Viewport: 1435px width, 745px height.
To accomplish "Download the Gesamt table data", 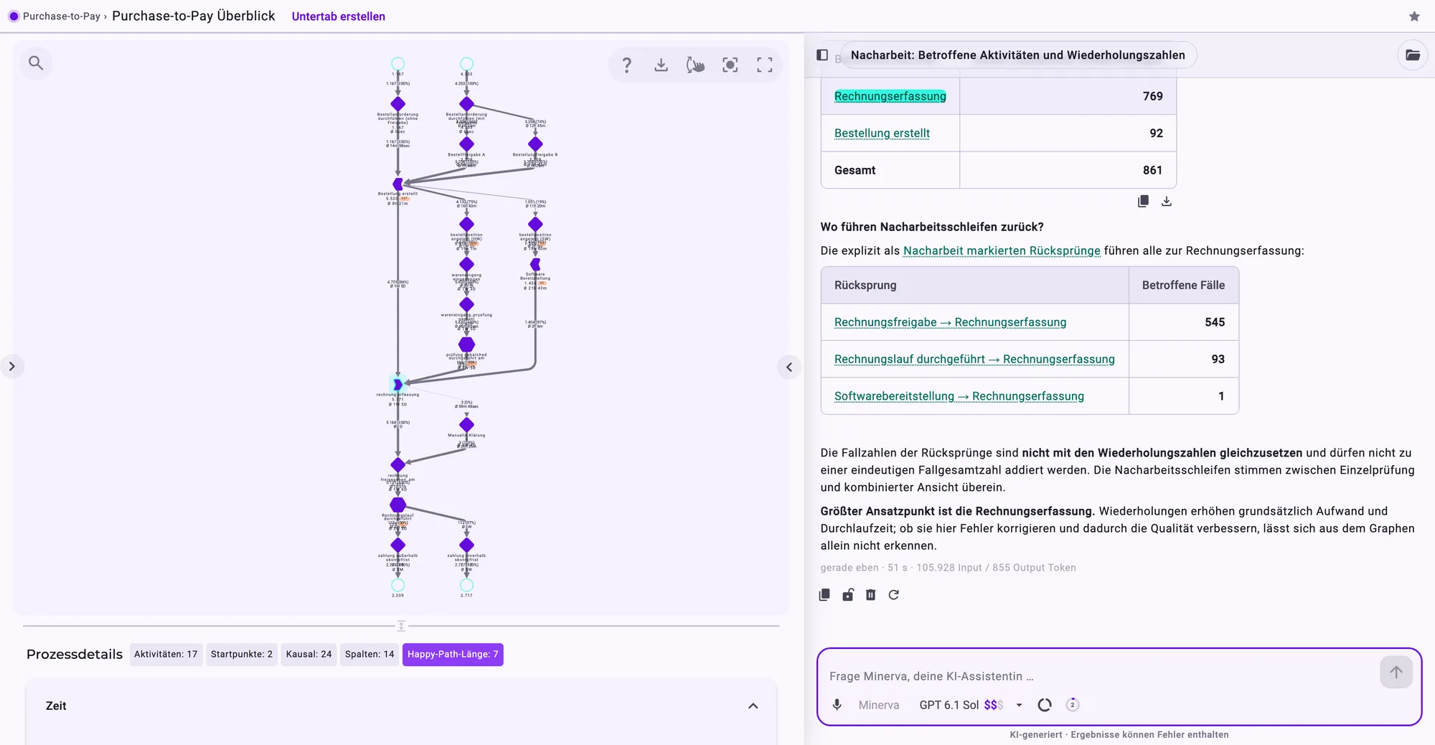I will 1167,202.
